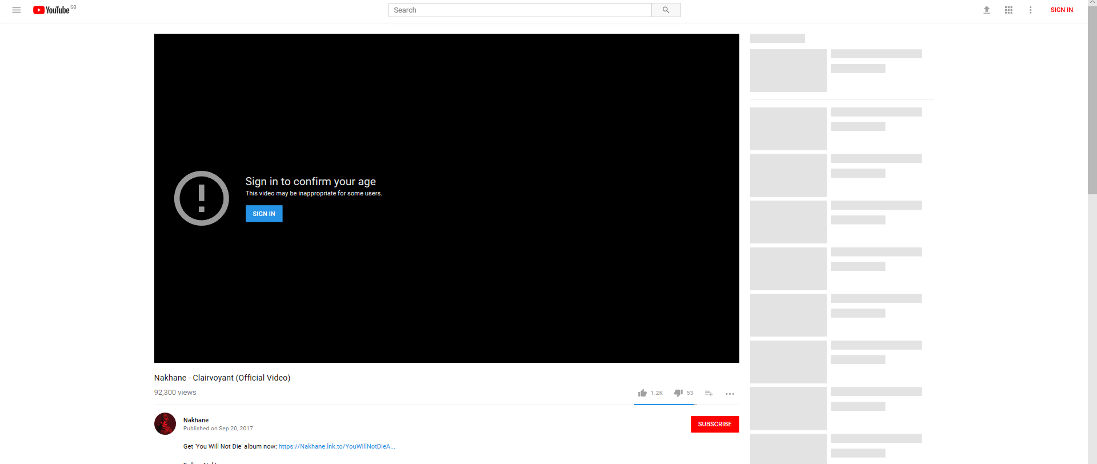This screenshot has height=464, width=1097.
Task: Open the YouTube apps grid
Action: [x=1008, y=10]
